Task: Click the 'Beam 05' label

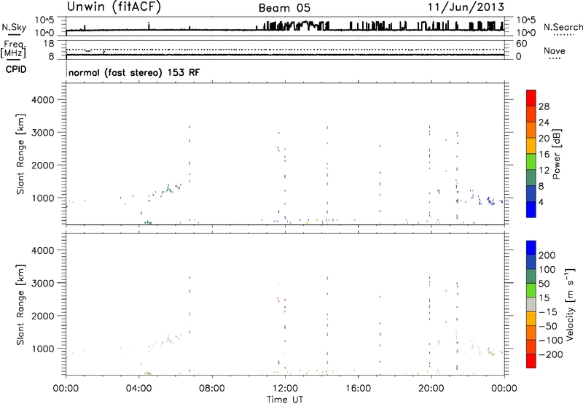Action: pyautogui.click(x=284, y=8)
